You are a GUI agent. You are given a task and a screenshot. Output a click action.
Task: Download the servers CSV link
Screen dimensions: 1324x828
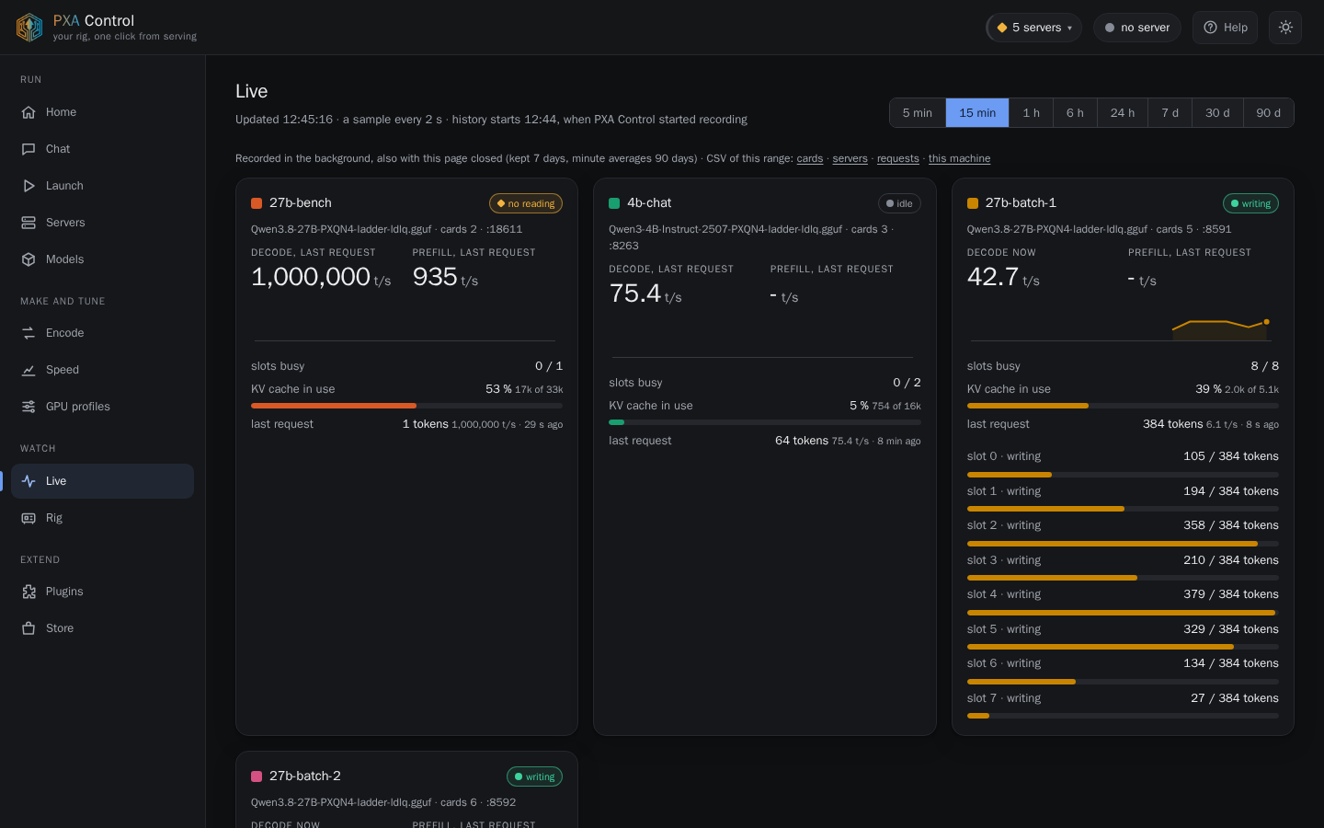click(850, 158)
